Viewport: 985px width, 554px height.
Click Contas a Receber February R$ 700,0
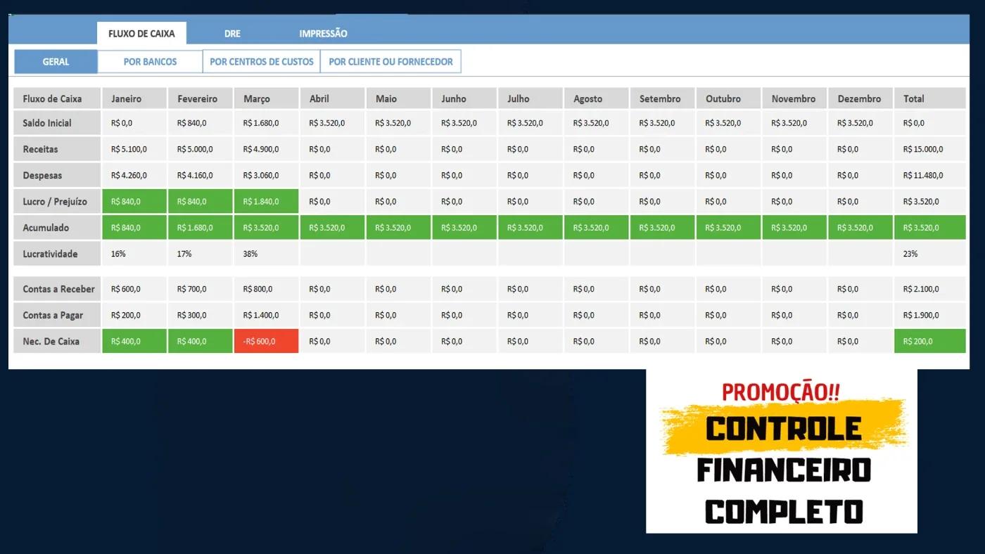pos(201,289)
